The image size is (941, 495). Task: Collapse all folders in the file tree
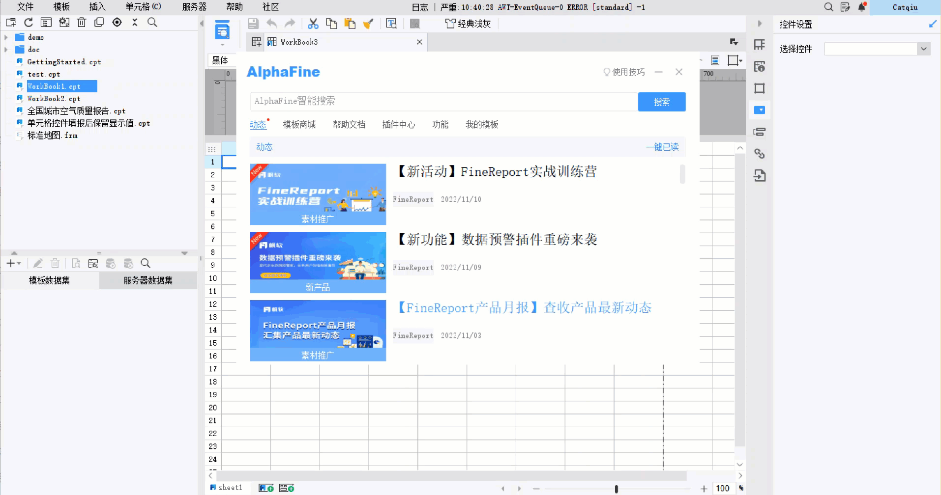coord(135,22)
